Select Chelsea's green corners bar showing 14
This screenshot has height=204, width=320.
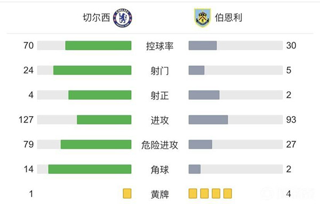coord(90,169)
